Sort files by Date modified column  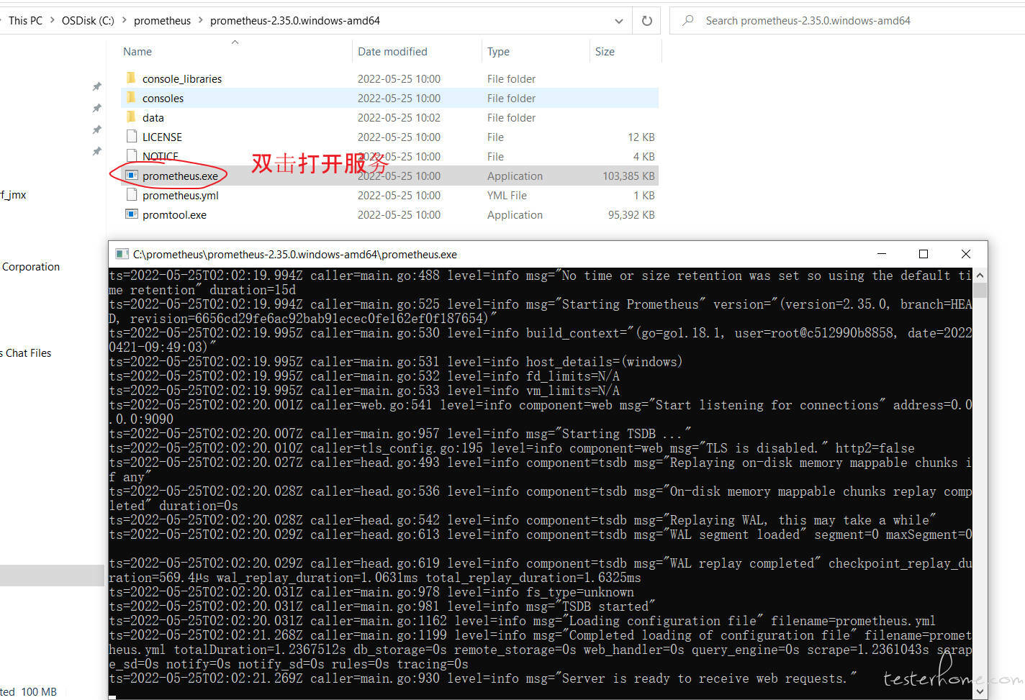(x=392, y=52)
